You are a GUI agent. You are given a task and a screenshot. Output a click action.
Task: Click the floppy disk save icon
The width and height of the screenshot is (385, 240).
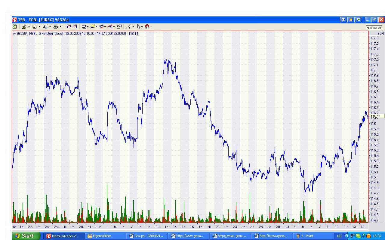[x=34, y=27]
